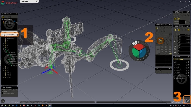Open the Windows Start menu
The width and height of the screenshot is (191, 107).
tap(2, 106)
